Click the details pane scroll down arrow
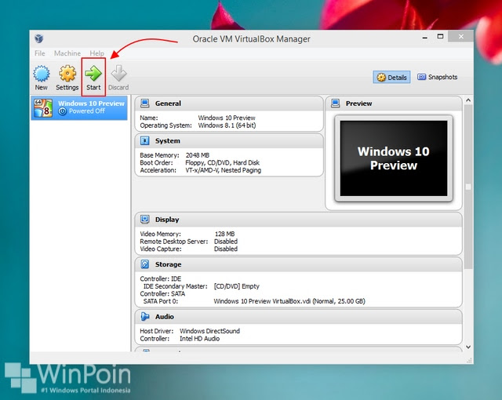This screenshot has width=502, height=400. click(468, 347)
